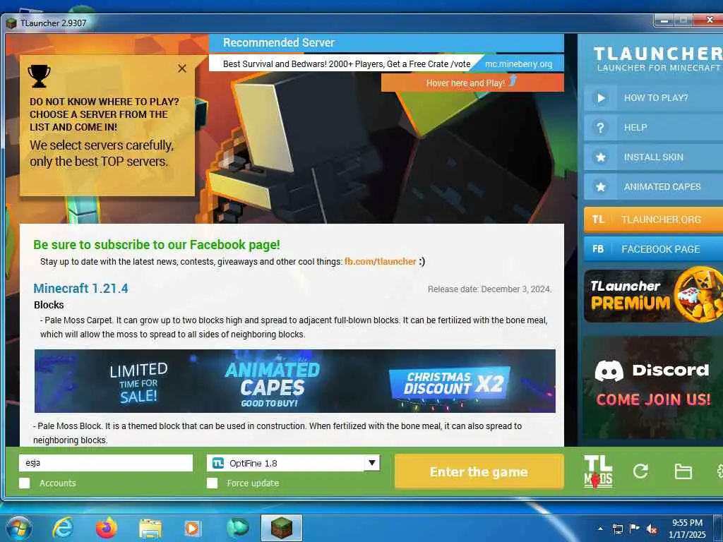Toggle the Force update checkbox
The height and width of the screenshot is (542, 723).
pos(212,483)
